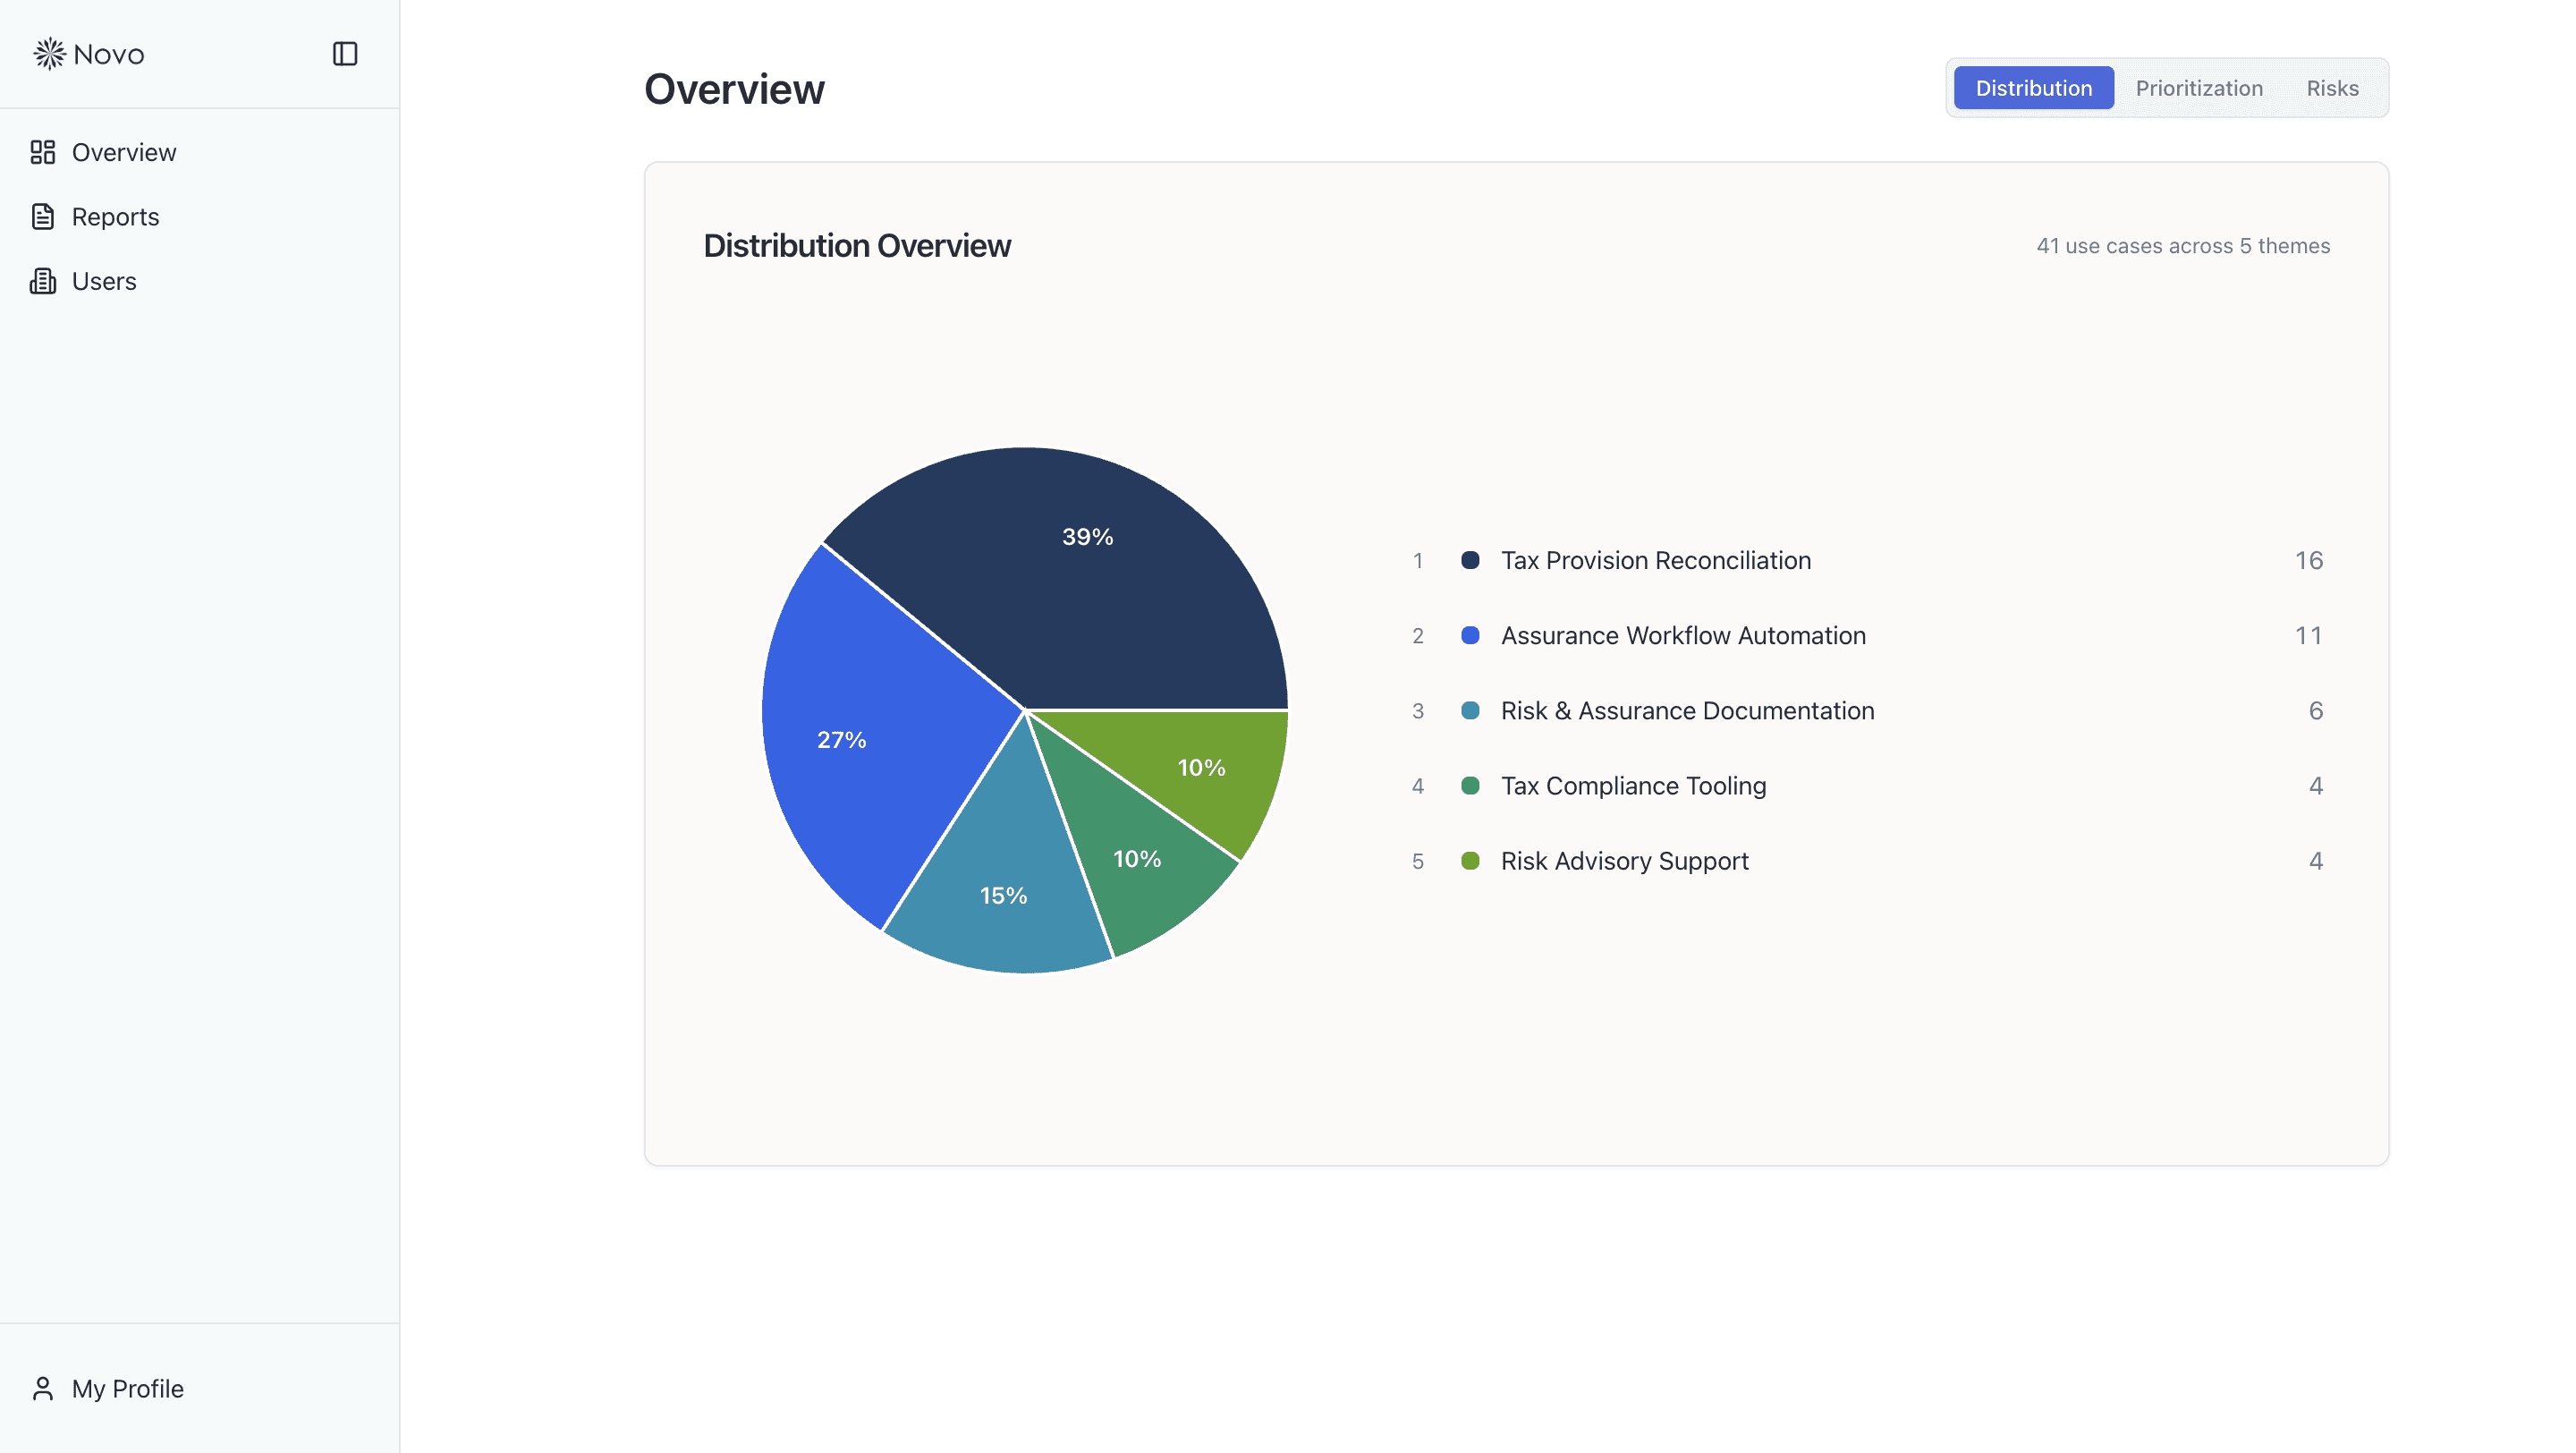Switch to the Distribution tab
Viewport: 2576px width, 1453px height.
[x=2033, y=88]
